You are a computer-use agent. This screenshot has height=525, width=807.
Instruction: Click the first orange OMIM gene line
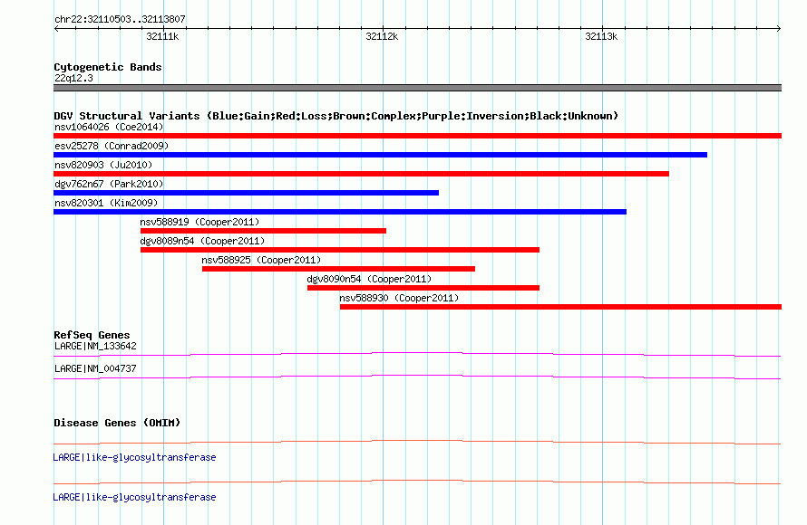click(417, 442)
